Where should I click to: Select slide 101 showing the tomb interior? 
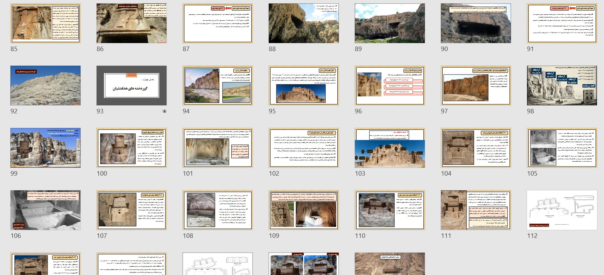pos(218,148)
